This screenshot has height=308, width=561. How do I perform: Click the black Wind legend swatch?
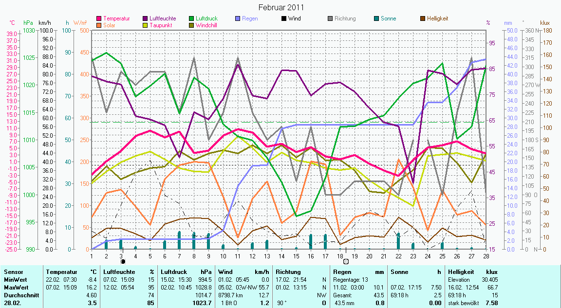[x=283, y=18]
